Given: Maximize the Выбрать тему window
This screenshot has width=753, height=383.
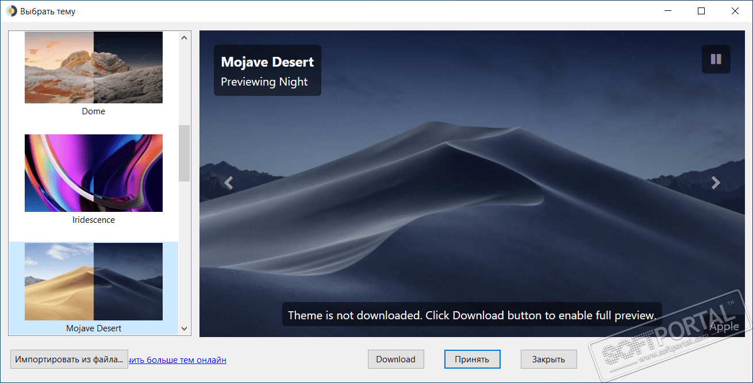Looking at the screenshot, I should 701,11.
